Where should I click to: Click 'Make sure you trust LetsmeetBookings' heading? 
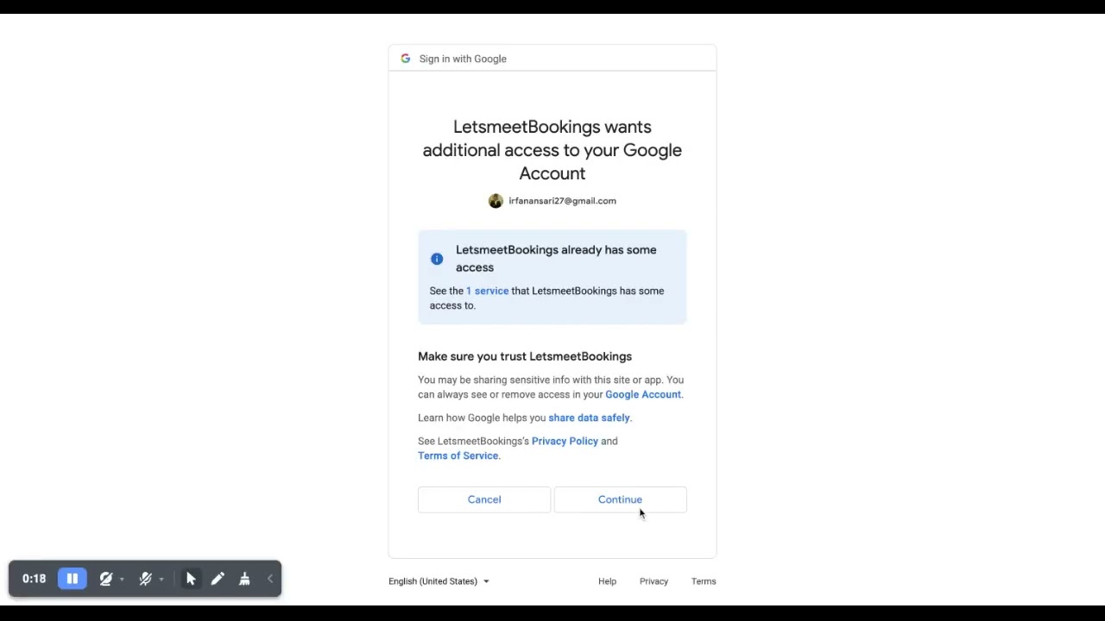(525, 356)
